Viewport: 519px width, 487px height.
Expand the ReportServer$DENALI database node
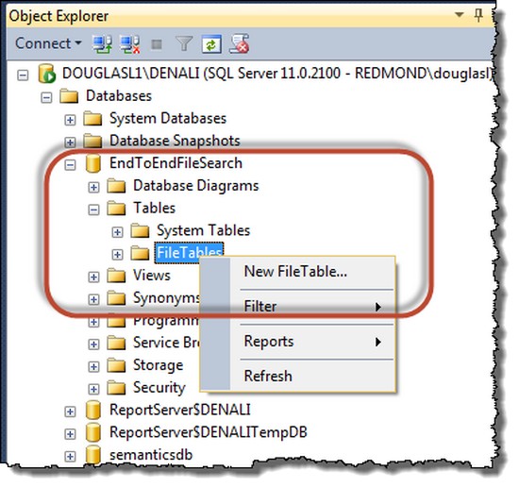[x=70, y=411]
